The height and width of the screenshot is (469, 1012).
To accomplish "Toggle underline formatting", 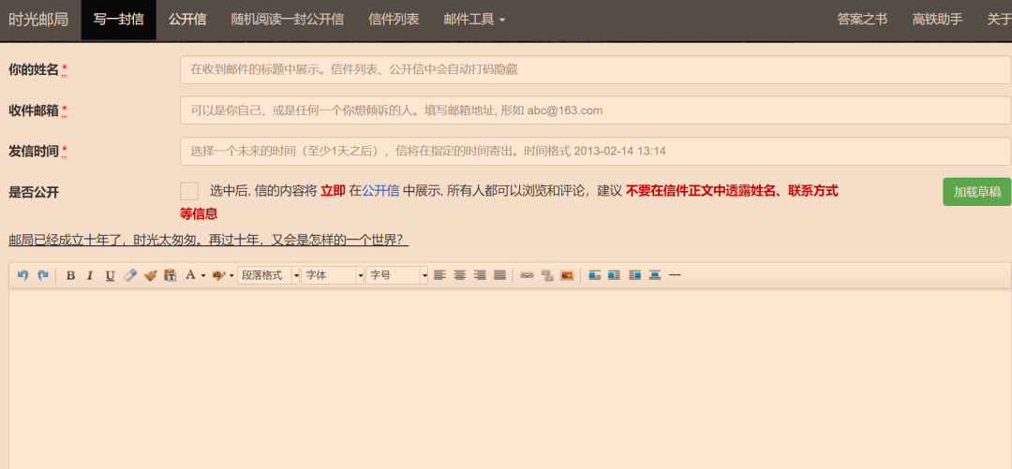I will pyautogui.click(x=111, y=275).
